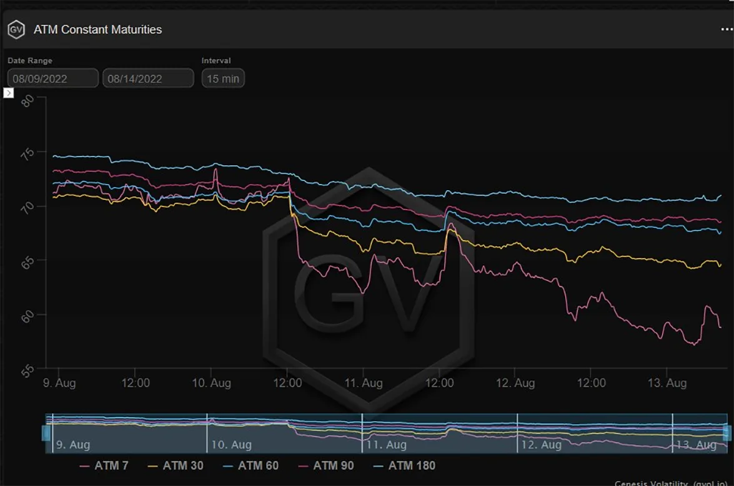Image resolution: width=734 pixels, height=486 pixels.
Task: Edit the end date 08/14/2022 field
Action: pyautogui.click(x=148, y=78)
